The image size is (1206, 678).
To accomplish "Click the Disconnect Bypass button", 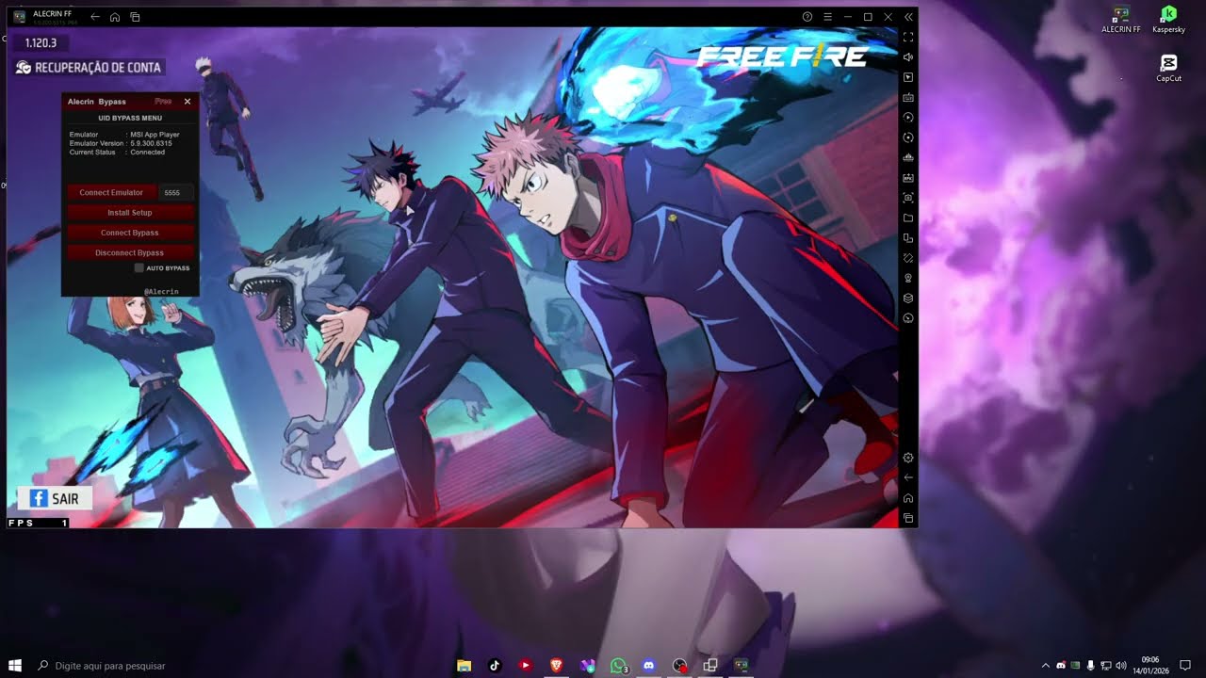I will click(x=130, y=252).
